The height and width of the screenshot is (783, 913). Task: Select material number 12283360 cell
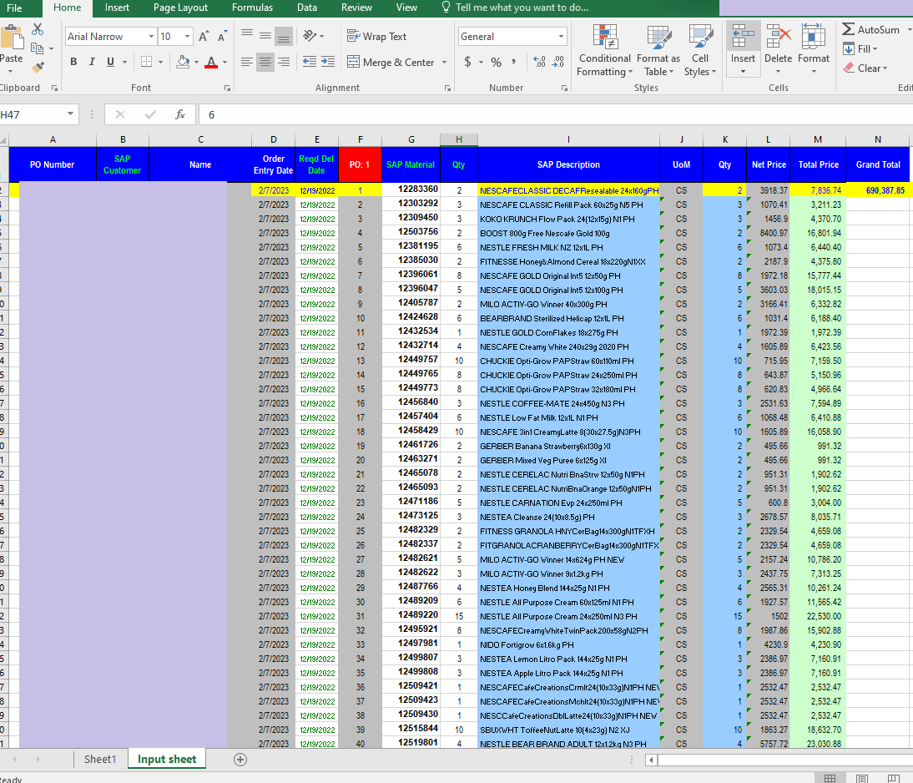coord(411,189)
